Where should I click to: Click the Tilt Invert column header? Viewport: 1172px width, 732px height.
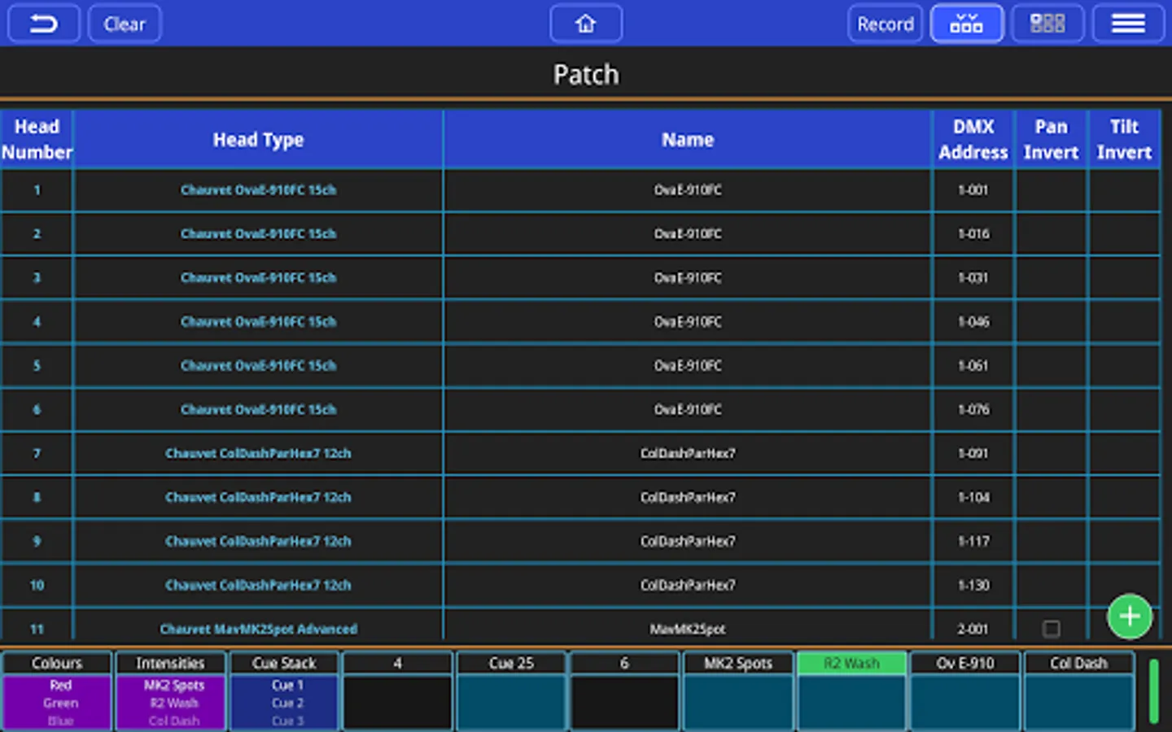pos(1124,139)
